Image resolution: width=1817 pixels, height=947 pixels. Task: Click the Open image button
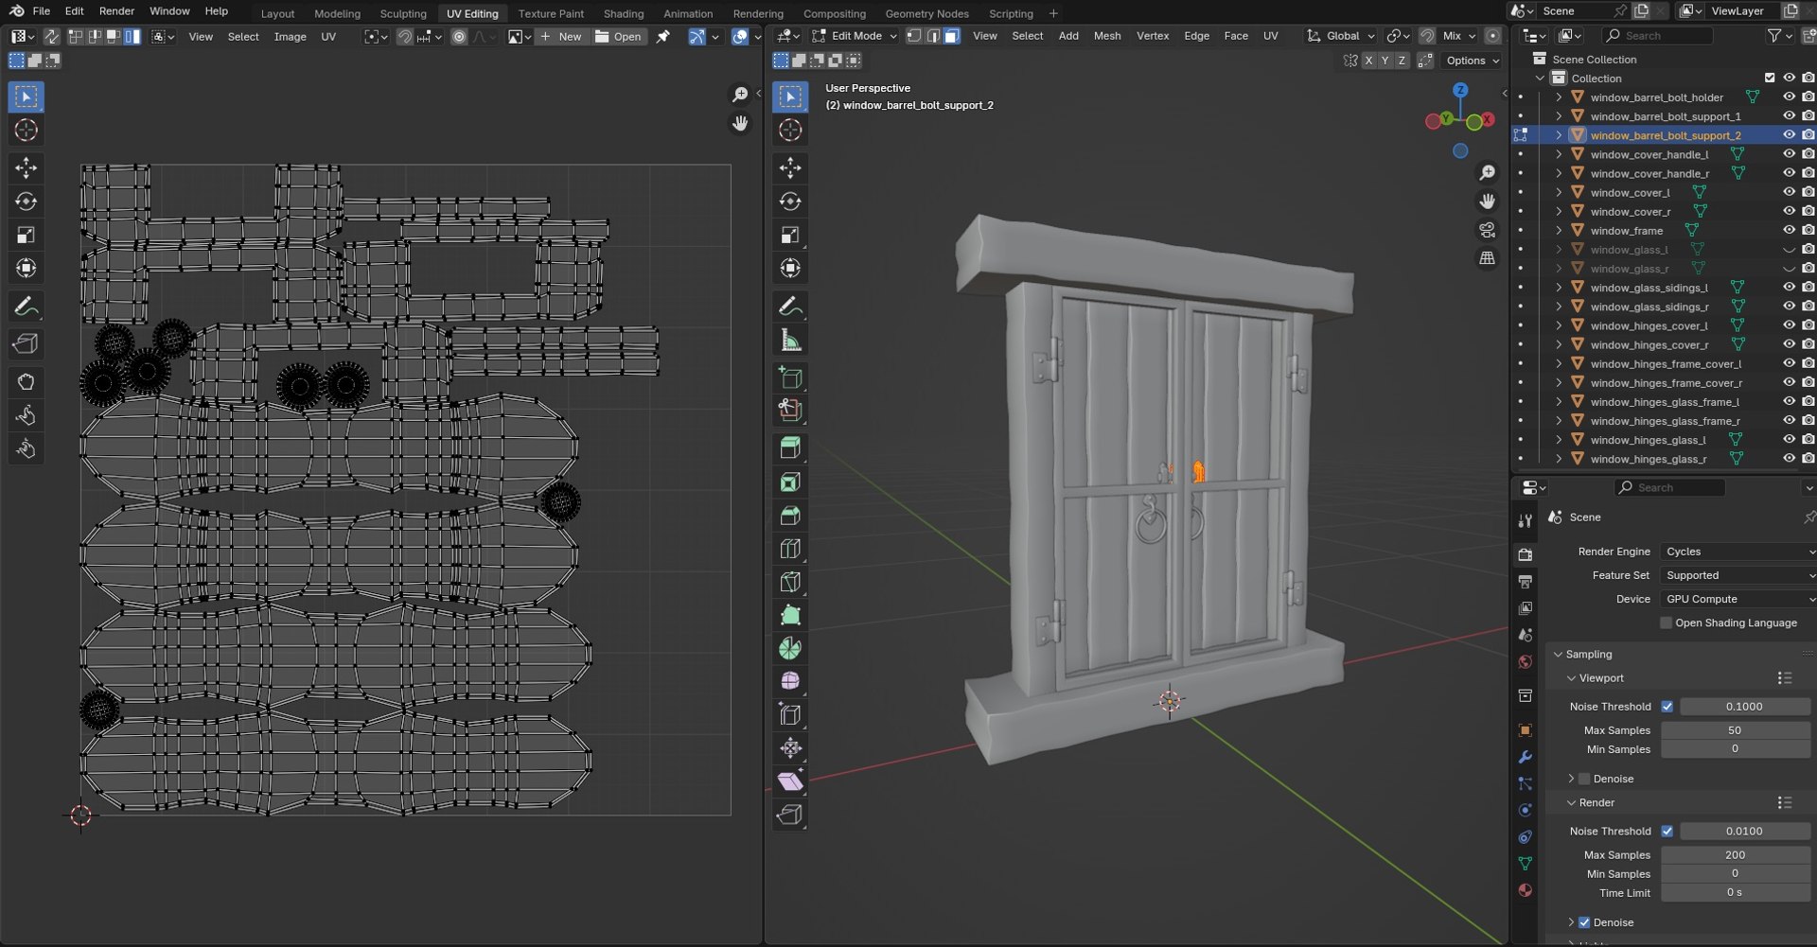point(619,37)
